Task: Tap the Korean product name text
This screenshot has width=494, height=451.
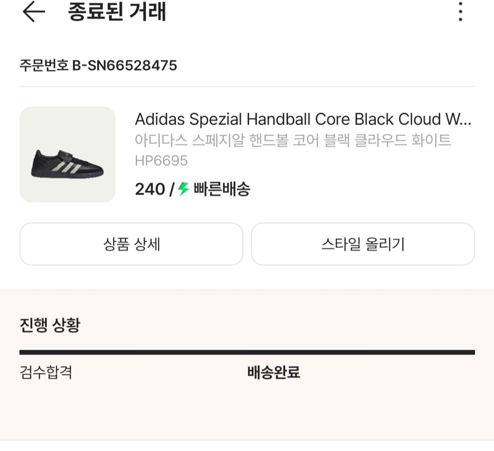Action: pos(292,140)
